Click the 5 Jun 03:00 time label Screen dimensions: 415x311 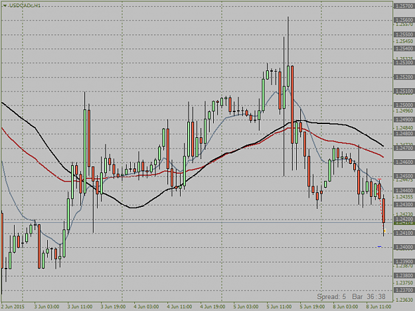tap(246, 306)
